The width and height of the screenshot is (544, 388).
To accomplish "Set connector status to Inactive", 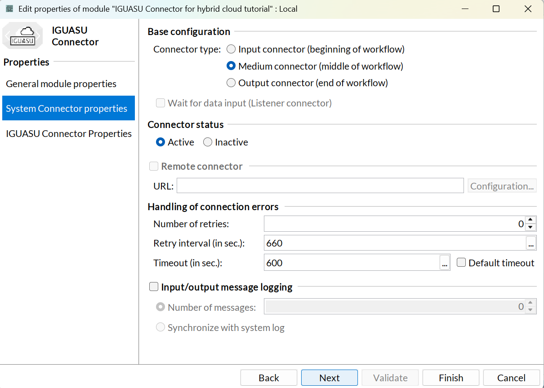I will point(208,142).
